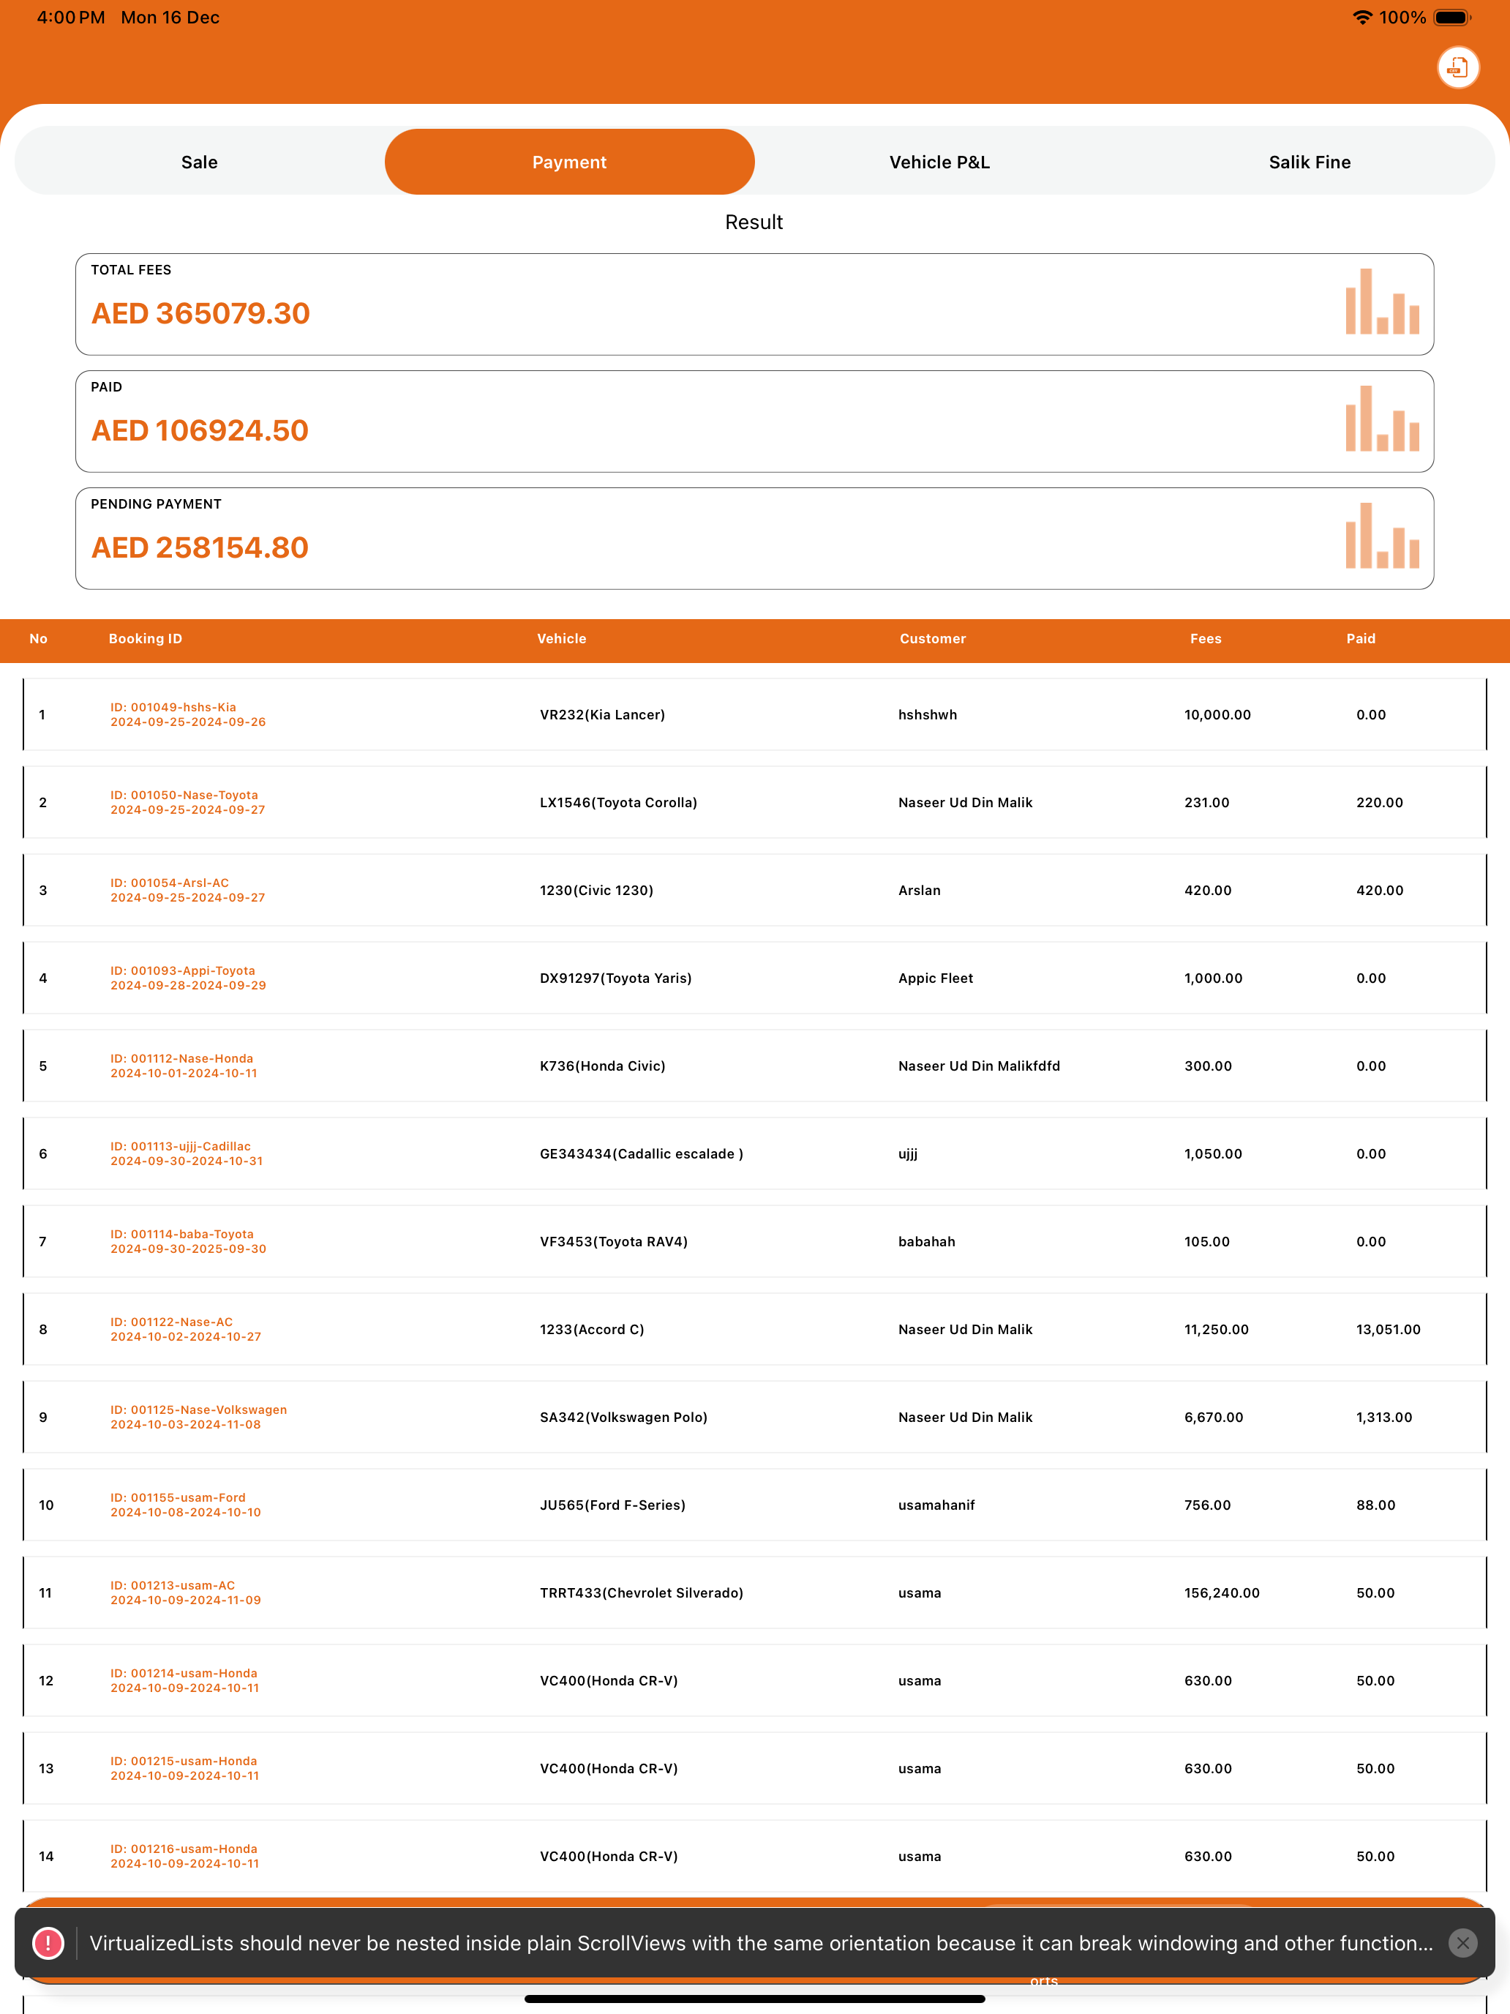Click the 156,240.00 fees value
The height and width of the screenshot is (2014, 1510).
tap(1222, 1593)
